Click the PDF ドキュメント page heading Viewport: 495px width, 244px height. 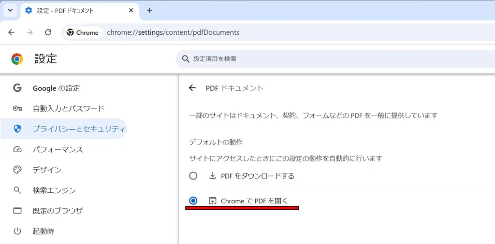(x=234, y=88)
